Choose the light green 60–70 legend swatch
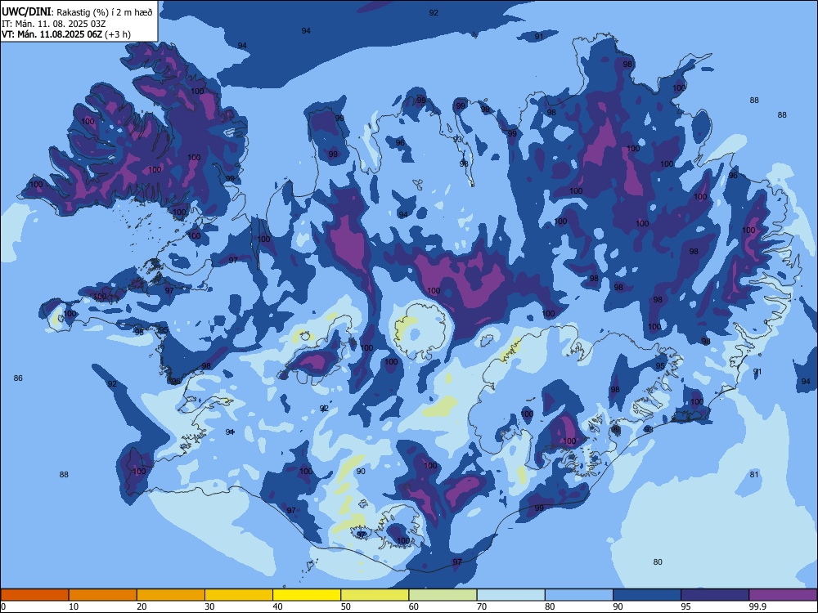This screenshot has height=613, width=818. (x=443, y=595)
